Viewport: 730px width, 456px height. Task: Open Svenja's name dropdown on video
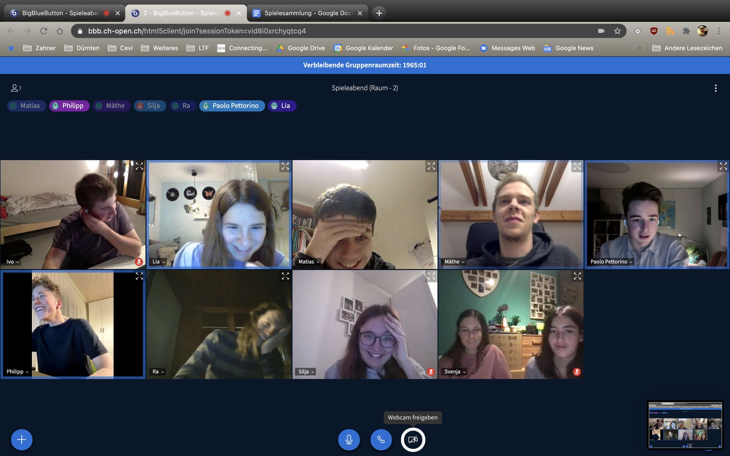tap(455, 372)
